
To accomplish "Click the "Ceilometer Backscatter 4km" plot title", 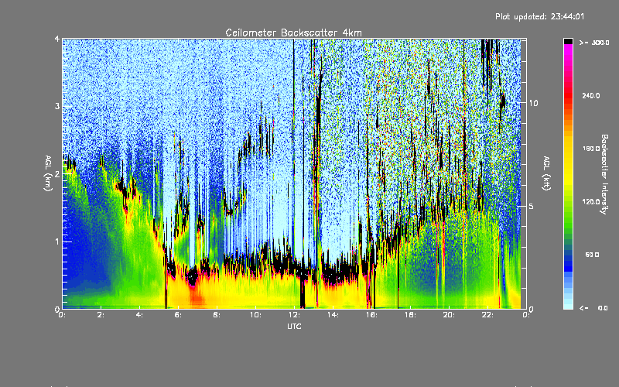I will tap(293, 33).
